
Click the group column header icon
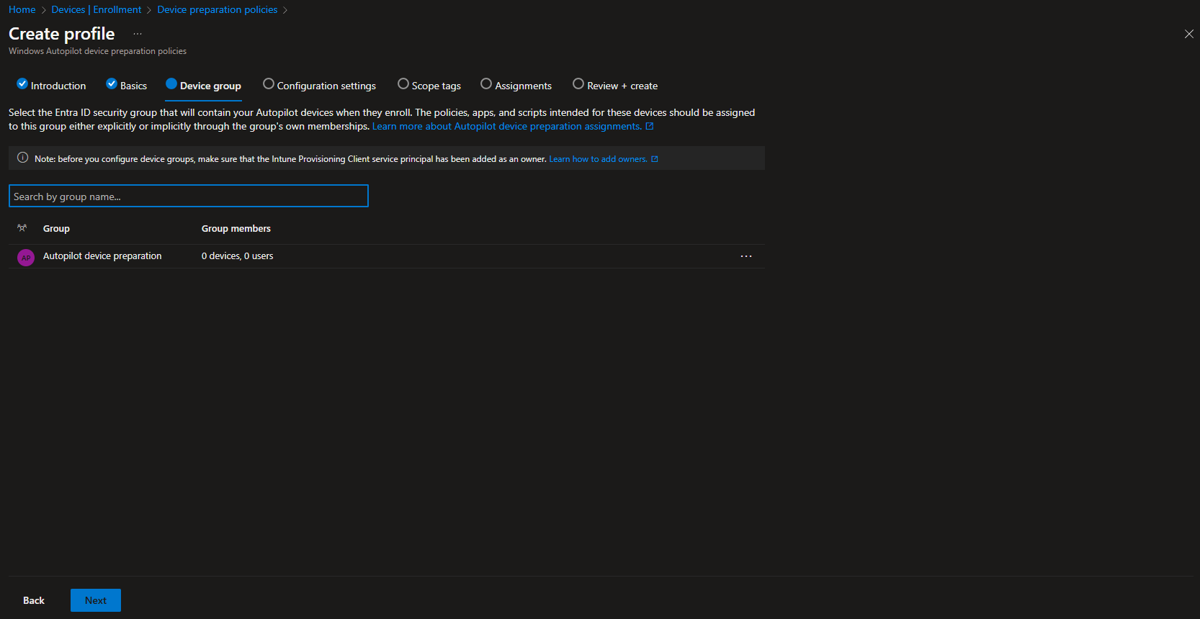point(22,228)
